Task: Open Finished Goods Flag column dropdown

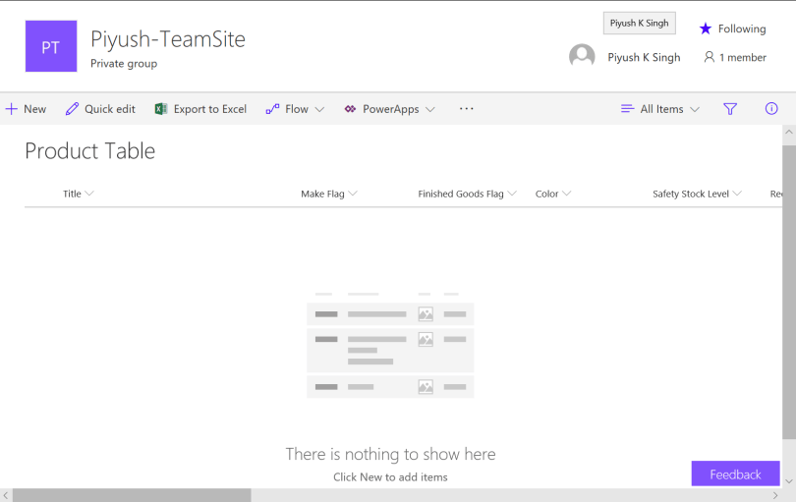Action: (x=512, y=194)
